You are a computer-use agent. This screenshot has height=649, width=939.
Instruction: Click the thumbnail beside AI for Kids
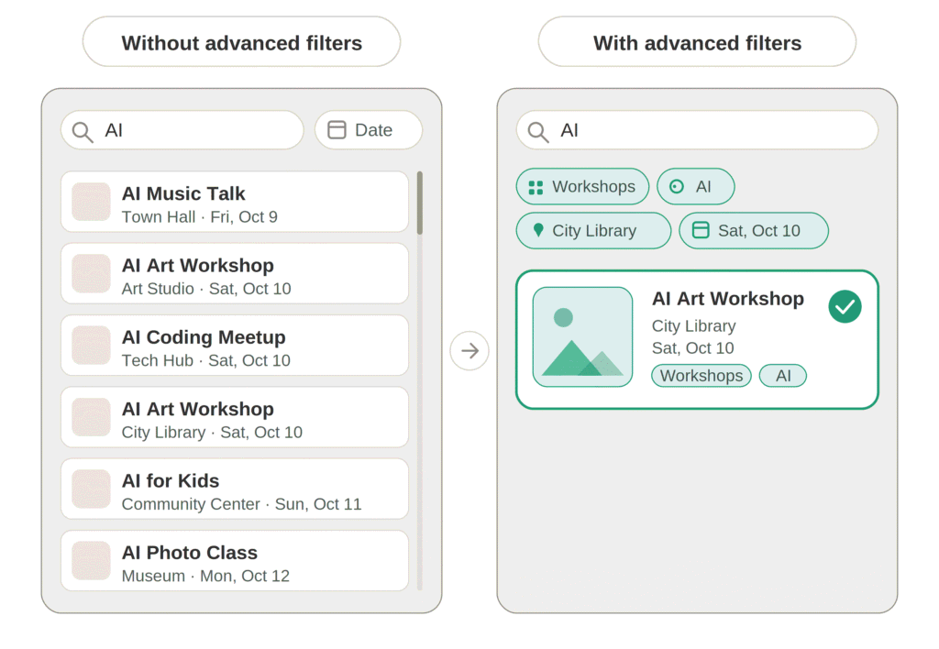click(91, 489)
